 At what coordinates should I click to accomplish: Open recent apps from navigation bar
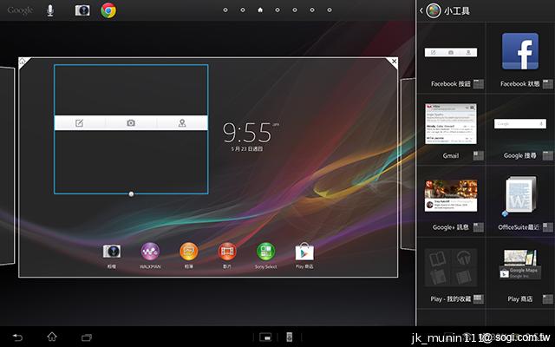(87, 337)
